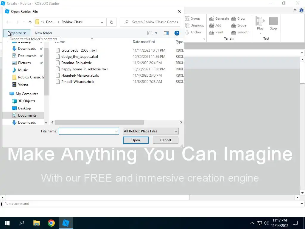Screen dimensions: 305x229
Task: Collapse the ribbon with the caret icon
Action: 295,10
